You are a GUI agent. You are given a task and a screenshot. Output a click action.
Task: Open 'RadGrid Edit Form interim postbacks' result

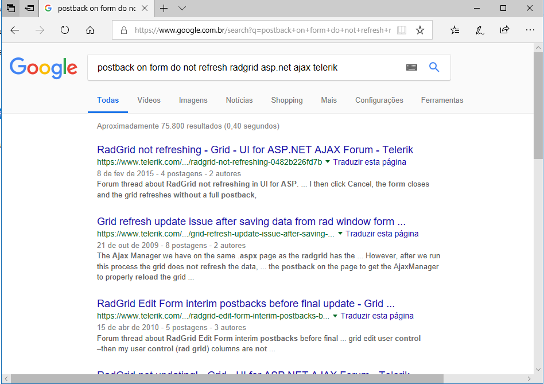(x=246, y=304)
